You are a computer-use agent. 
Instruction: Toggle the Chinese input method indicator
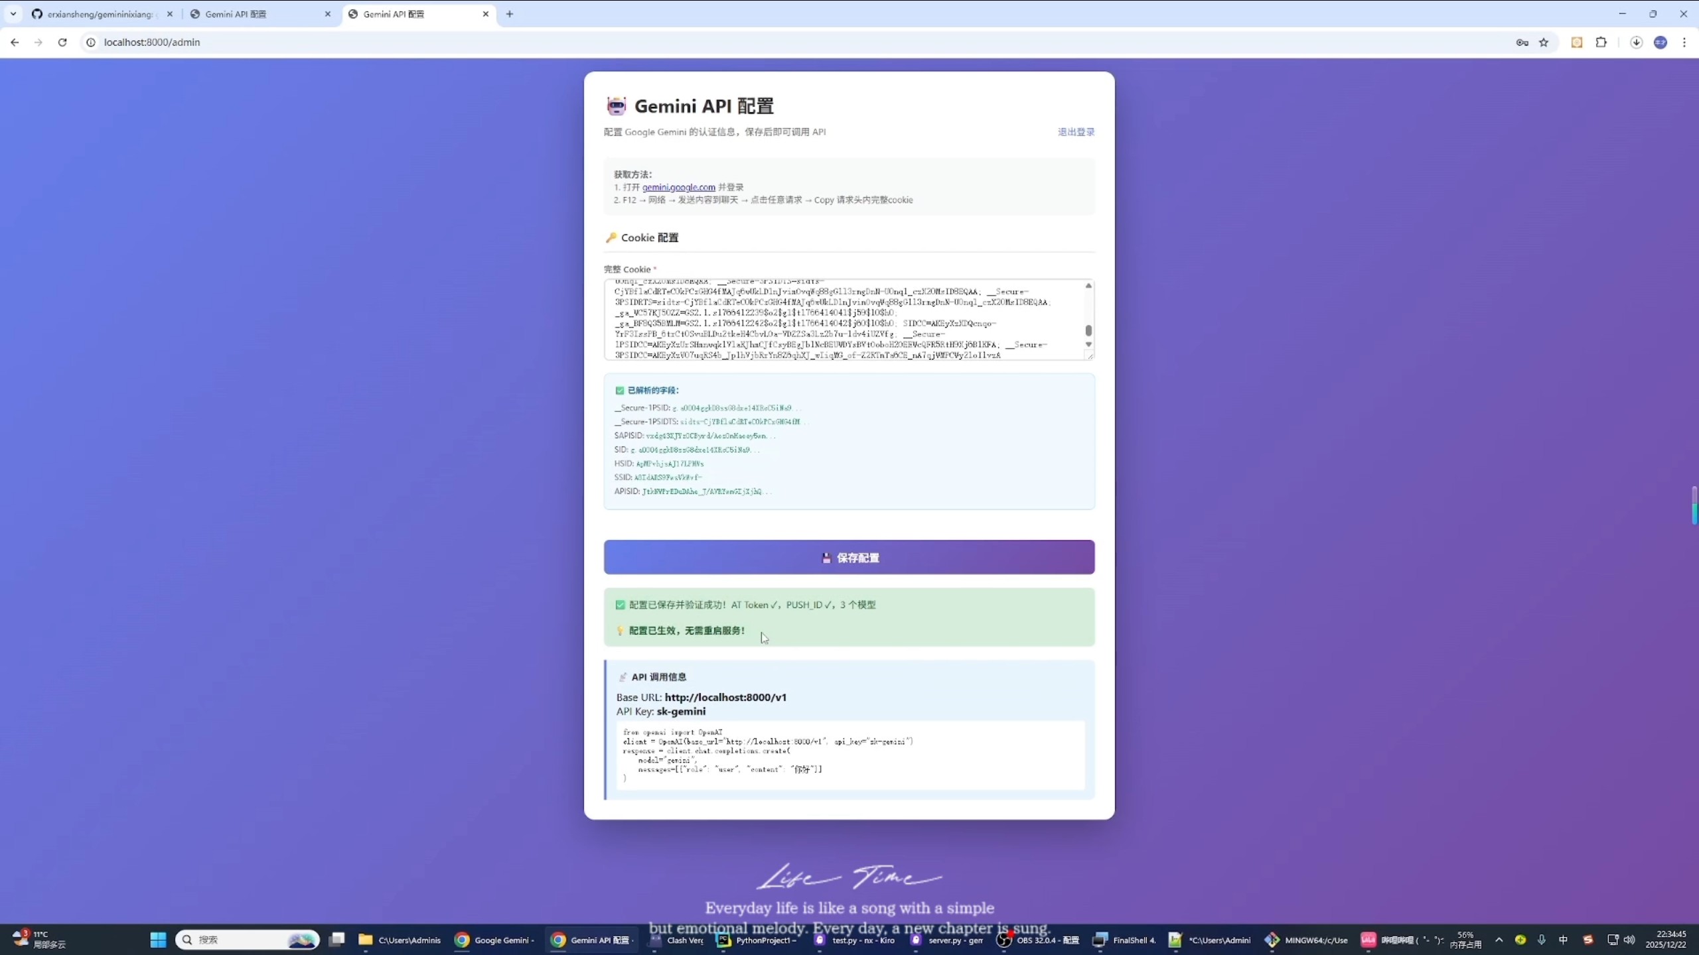click(1563, 940)
